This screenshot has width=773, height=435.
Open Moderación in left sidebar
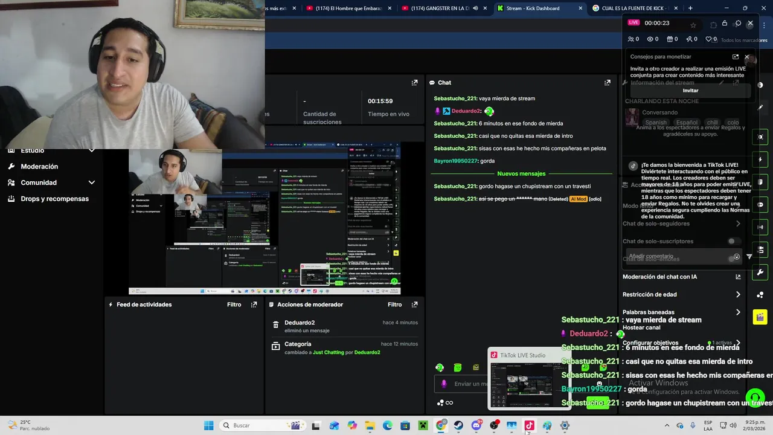39,166
